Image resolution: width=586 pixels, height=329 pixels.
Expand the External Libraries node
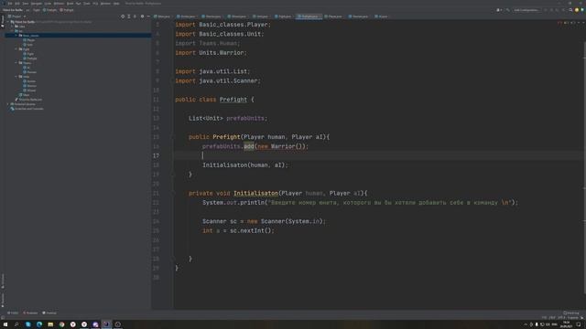pos(8,104)
